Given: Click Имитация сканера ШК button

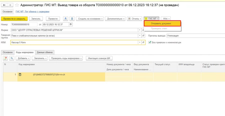Looking at the screenshot, I should tap(99, 58).
